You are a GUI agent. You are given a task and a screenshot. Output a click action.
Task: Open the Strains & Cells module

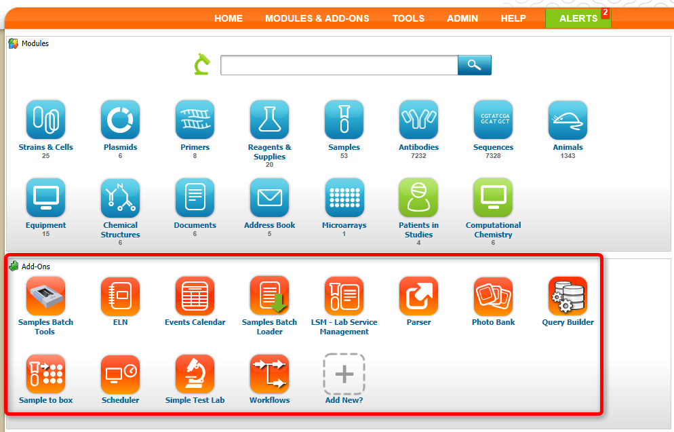(x=45, y=120)
